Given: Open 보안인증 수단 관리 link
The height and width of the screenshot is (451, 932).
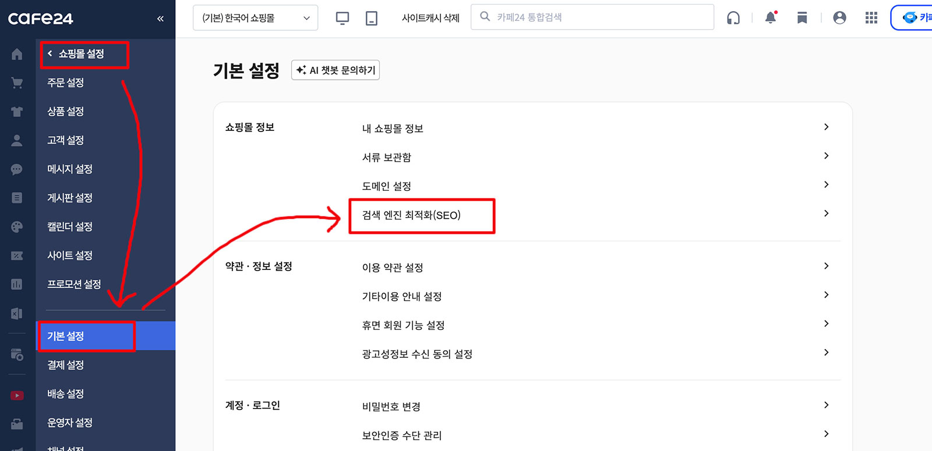Looking at the screenshot, I should [402, 435].
